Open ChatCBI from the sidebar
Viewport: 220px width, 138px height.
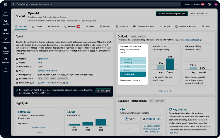[5, 22]
